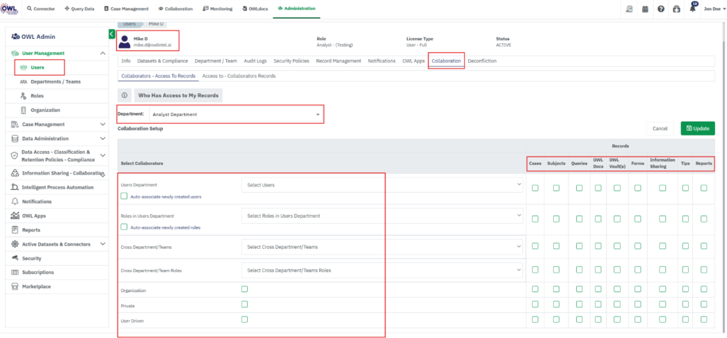The width and height of the screenshot is (727, 338).
Task: Open the calendar icon in top bar
Action: coord(644,9)
